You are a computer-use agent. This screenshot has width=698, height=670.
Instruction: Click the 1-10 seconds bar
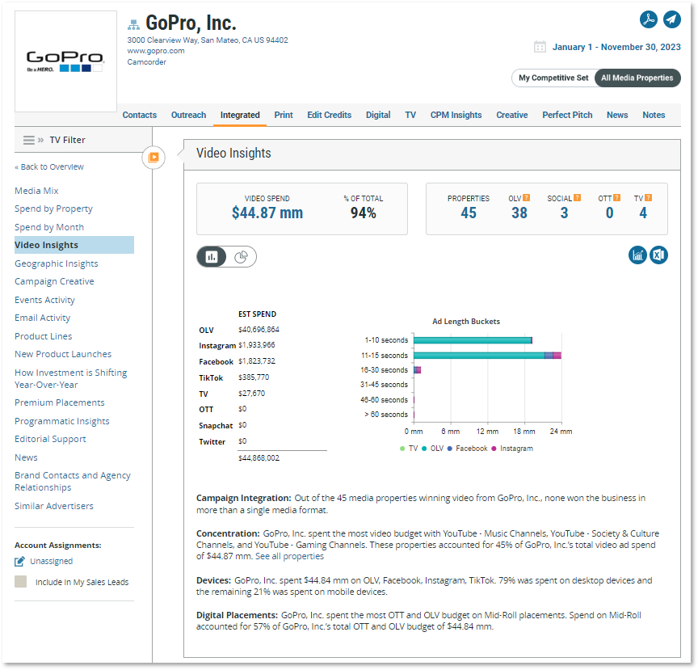pos(473,340)
